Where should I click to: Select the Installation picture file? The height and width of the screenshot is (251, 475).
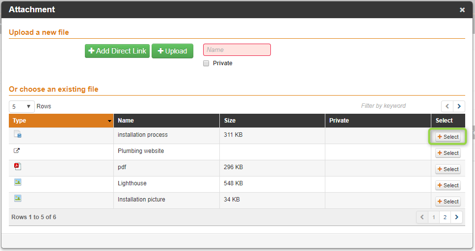pyautogui.click(x=448, y=201)
